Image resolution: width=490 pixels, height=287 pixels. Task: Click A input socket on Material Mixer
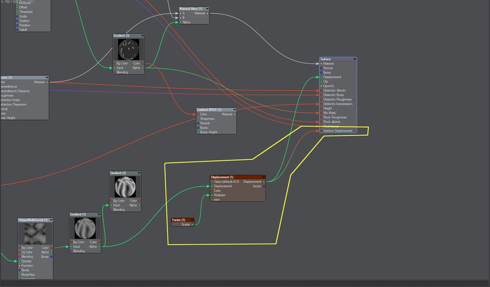coord(181,13)
